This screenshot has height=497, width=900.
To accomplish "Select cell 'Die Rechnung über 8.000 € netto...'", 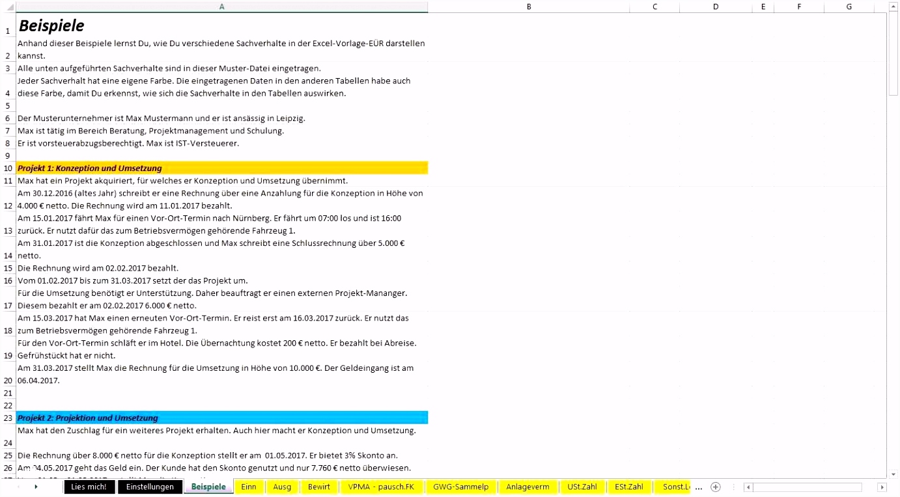I will click(x=222, y=455).
